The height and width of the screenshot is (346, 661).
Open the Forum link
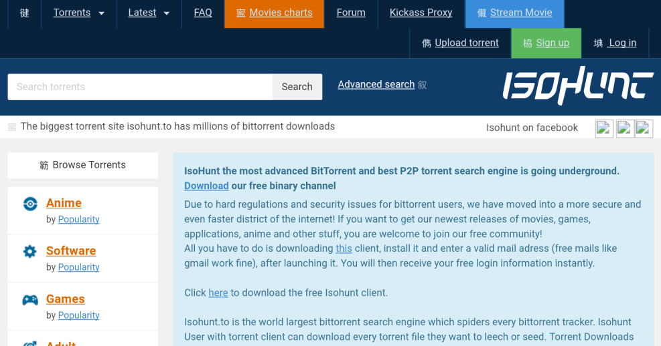click(351, 13)
